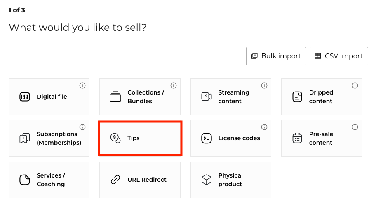Click the Digital file barcode icon
Image resolution: width=376 pixels, height=210 pixels.
(25, 97)
